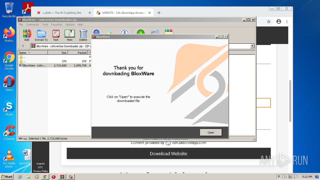Click the cdn.discordapp.com content provider text

(x=189, y=143)
